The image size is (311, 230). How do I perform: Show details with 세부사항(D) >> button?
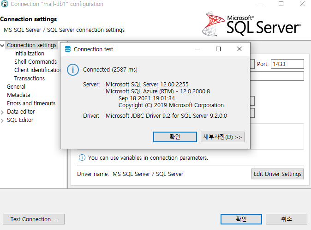click(x=222, y=137)
